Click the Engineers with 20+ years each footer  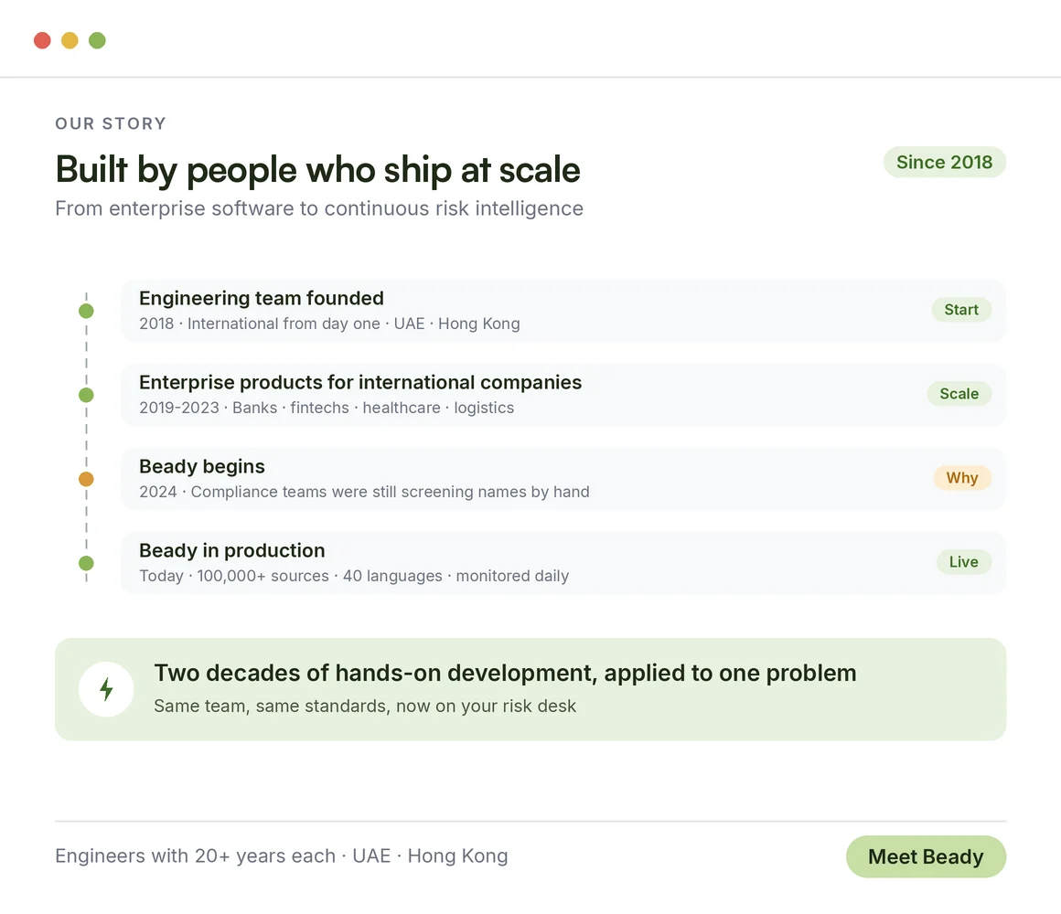[282, 856]
